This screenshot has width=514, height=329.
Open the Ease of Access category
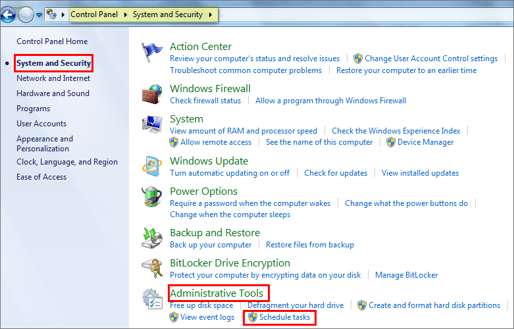(41, 177)
